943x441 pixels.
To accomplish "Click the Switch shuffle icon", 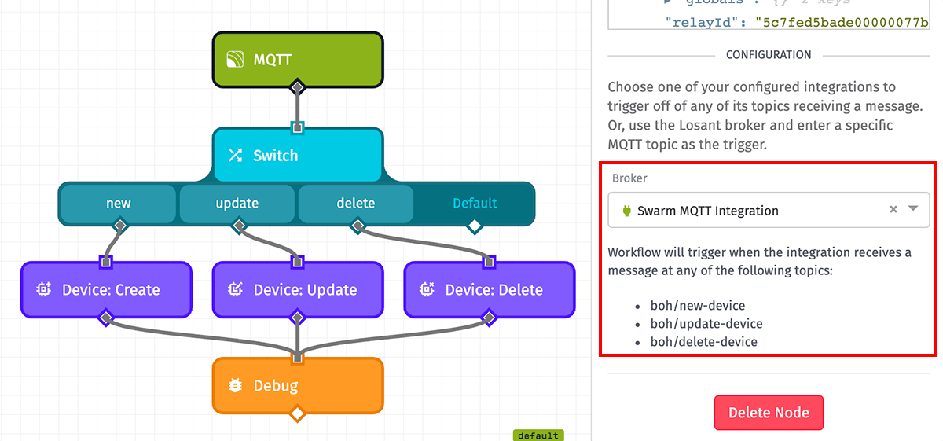I will click(235, 156).
